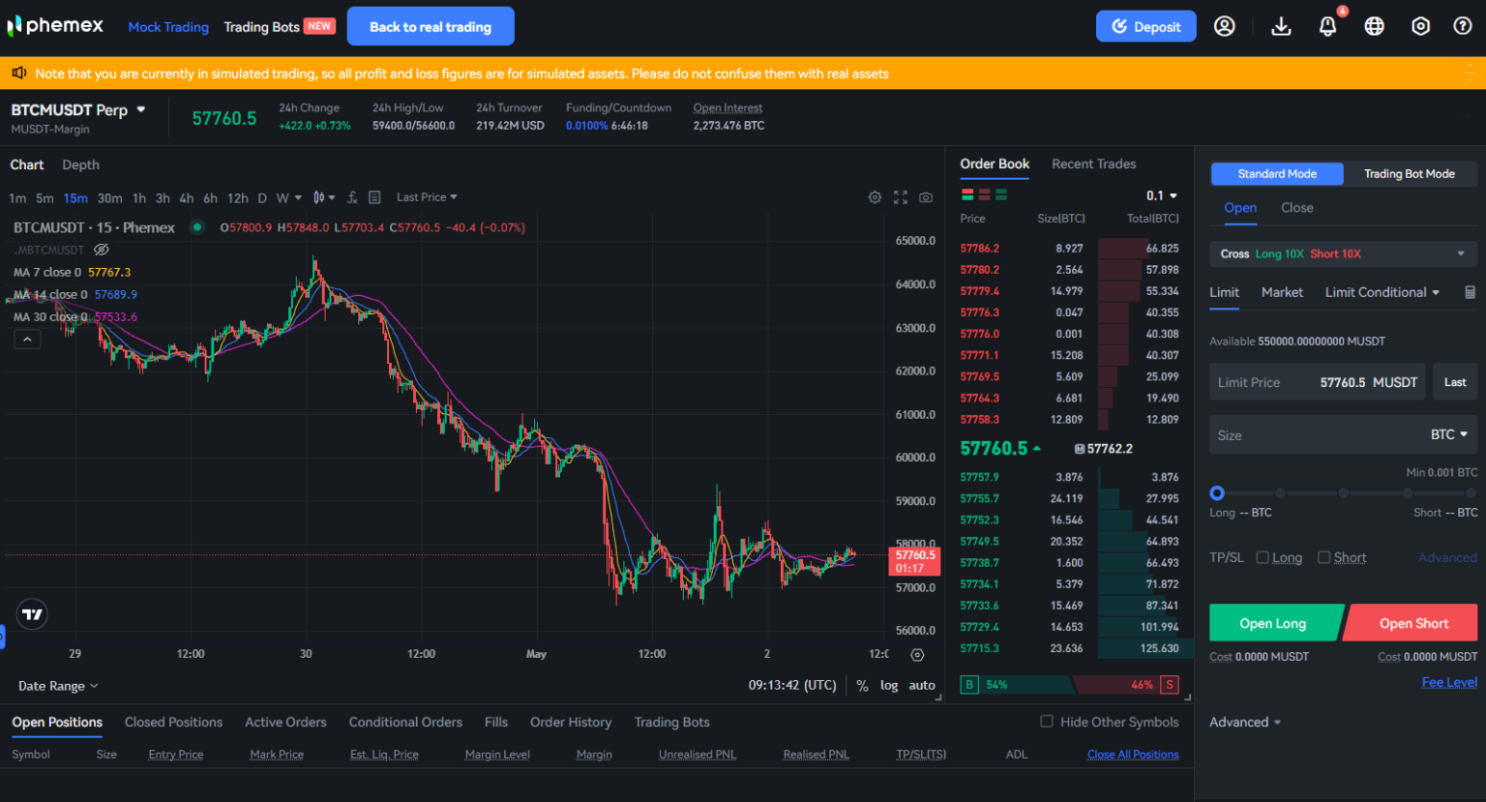This screenshot has height=802, width=1486.
Task: Click the language globe icon
Action: [1374, 26]
